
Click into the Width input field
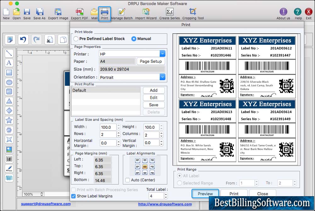(108, 127)
